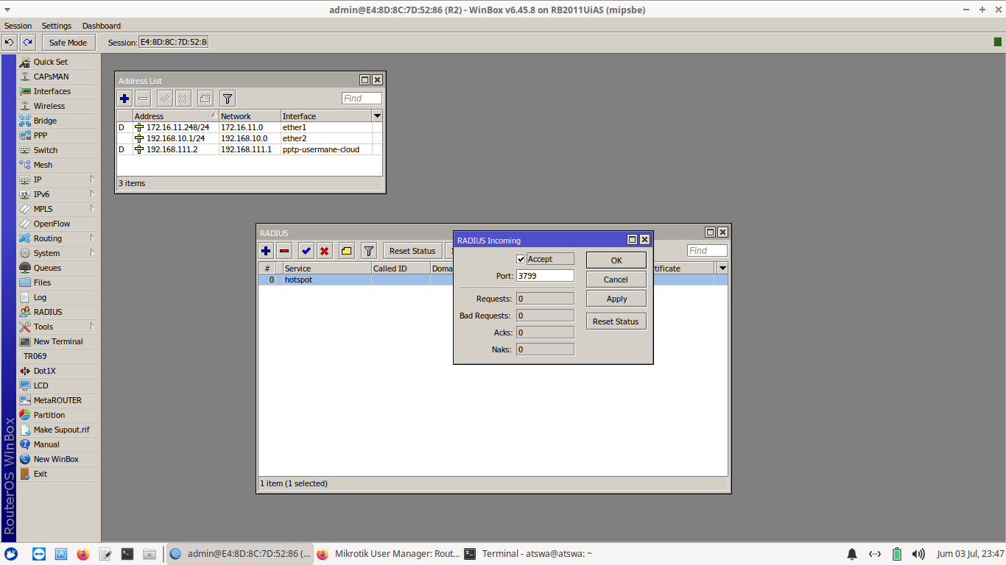Open the Switch sidebar item

click(59, 150)
